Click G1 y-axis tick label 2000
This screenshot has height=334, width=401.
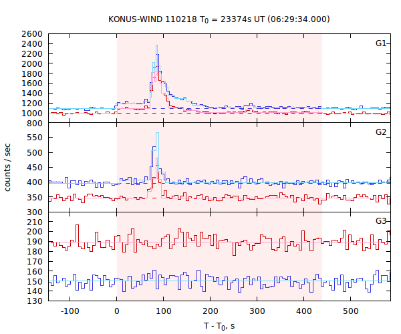point(32,64)
